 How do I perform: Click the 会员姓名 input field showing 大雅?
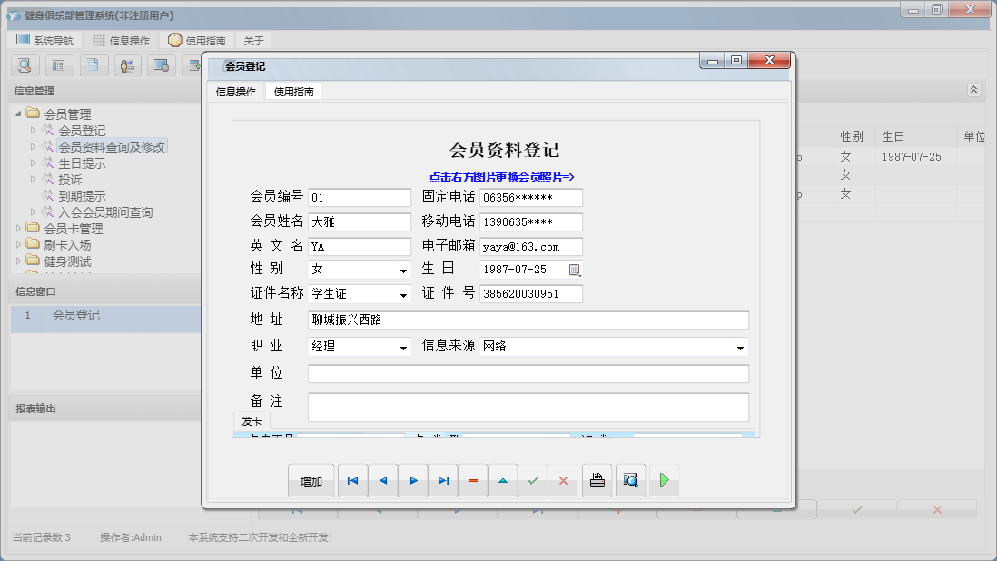(x=359, y=221)
